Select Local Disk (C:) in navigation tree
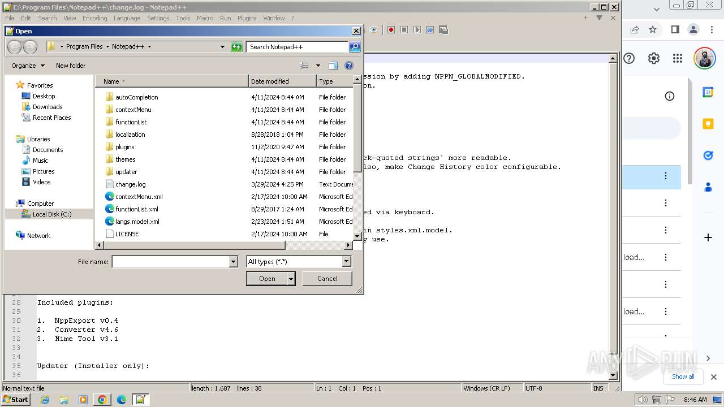This screenshot has width=724, height=407. click(51, 214)
